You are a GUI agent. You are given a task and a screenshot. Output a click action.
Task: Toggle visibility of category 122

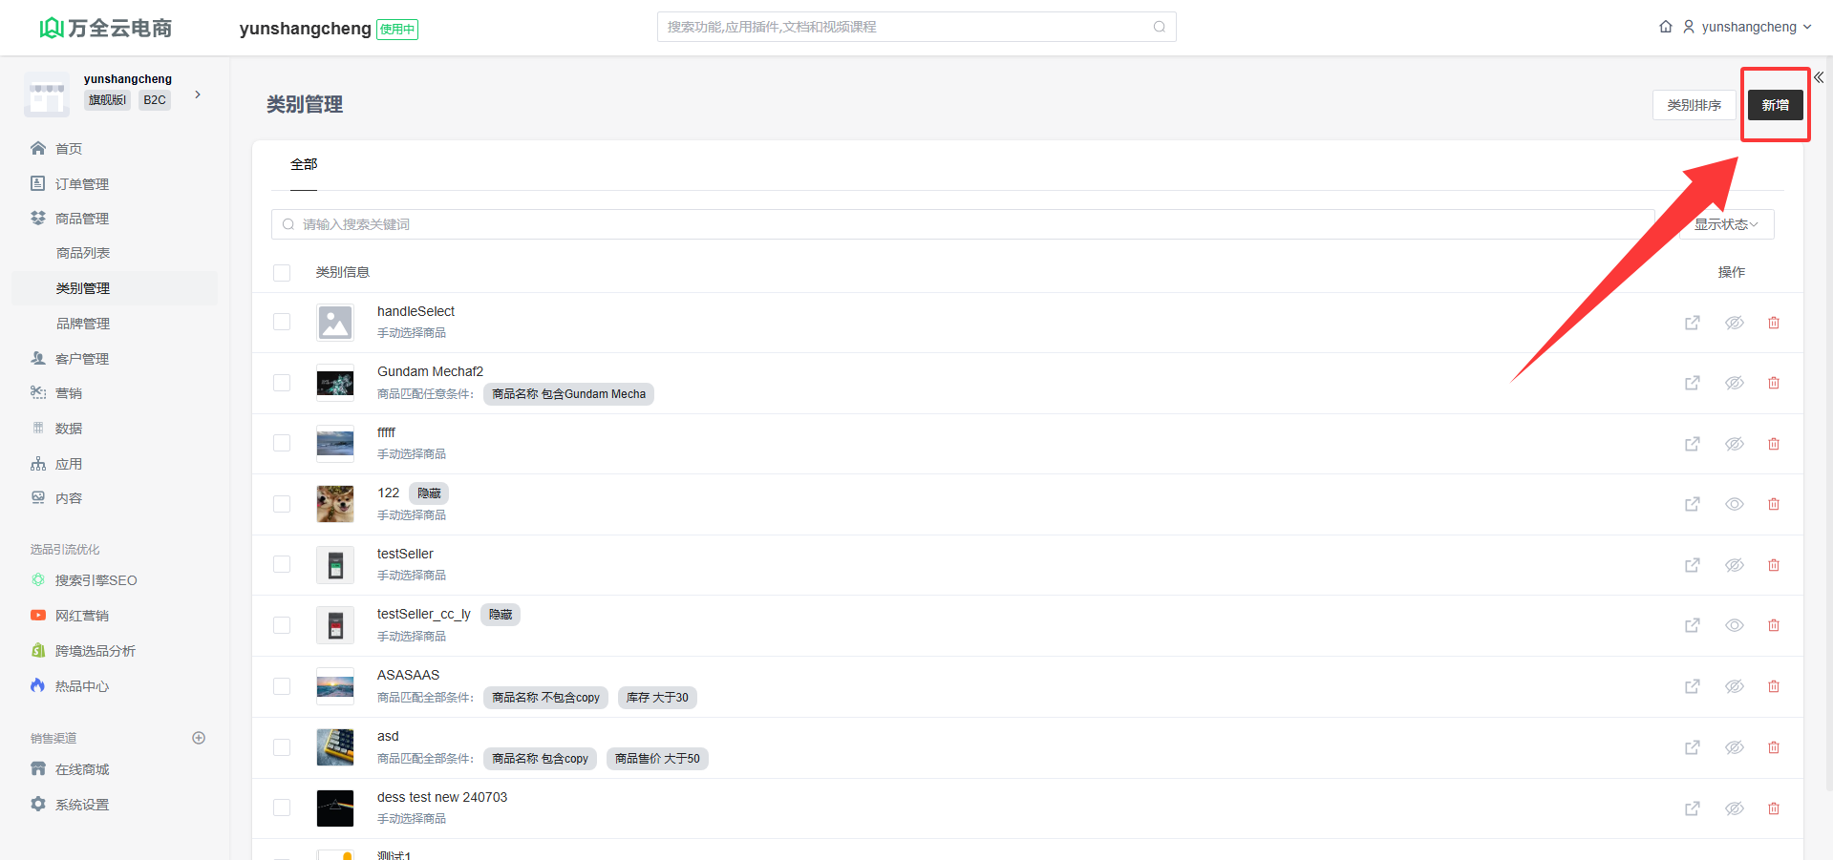pyautogui.click(x=1734, y=504)
